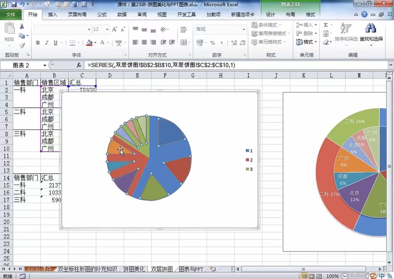
Task: Toggle bold formatting
Action: click(x=38, y=43)
